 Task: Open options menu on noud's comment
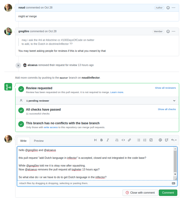(173, 8)
